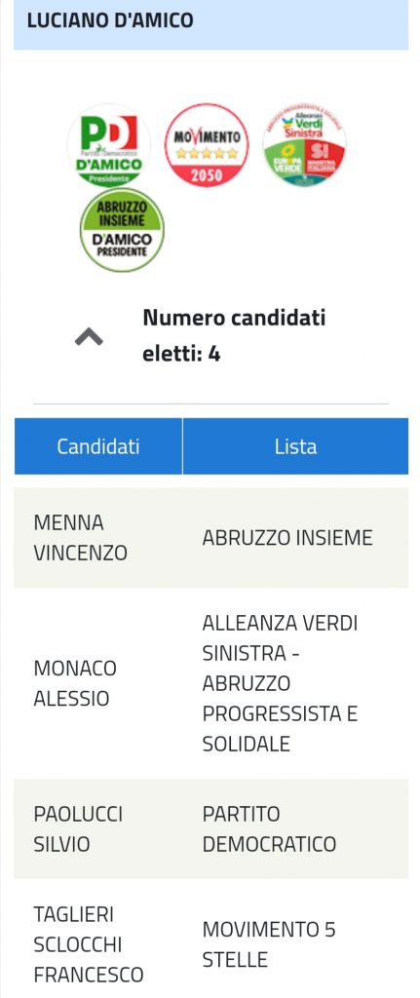
Task: Click the Movimento 5 Stelle 2050 logo
Action: point(207,145)
